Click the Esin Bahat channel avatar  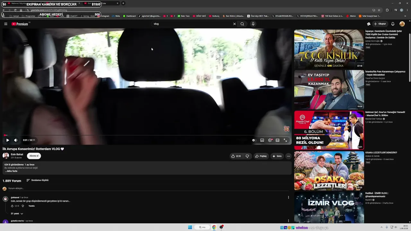click(6, 156)
